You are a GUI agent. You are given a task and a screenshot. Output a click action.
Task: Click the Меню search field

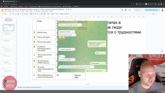(5, 14)
